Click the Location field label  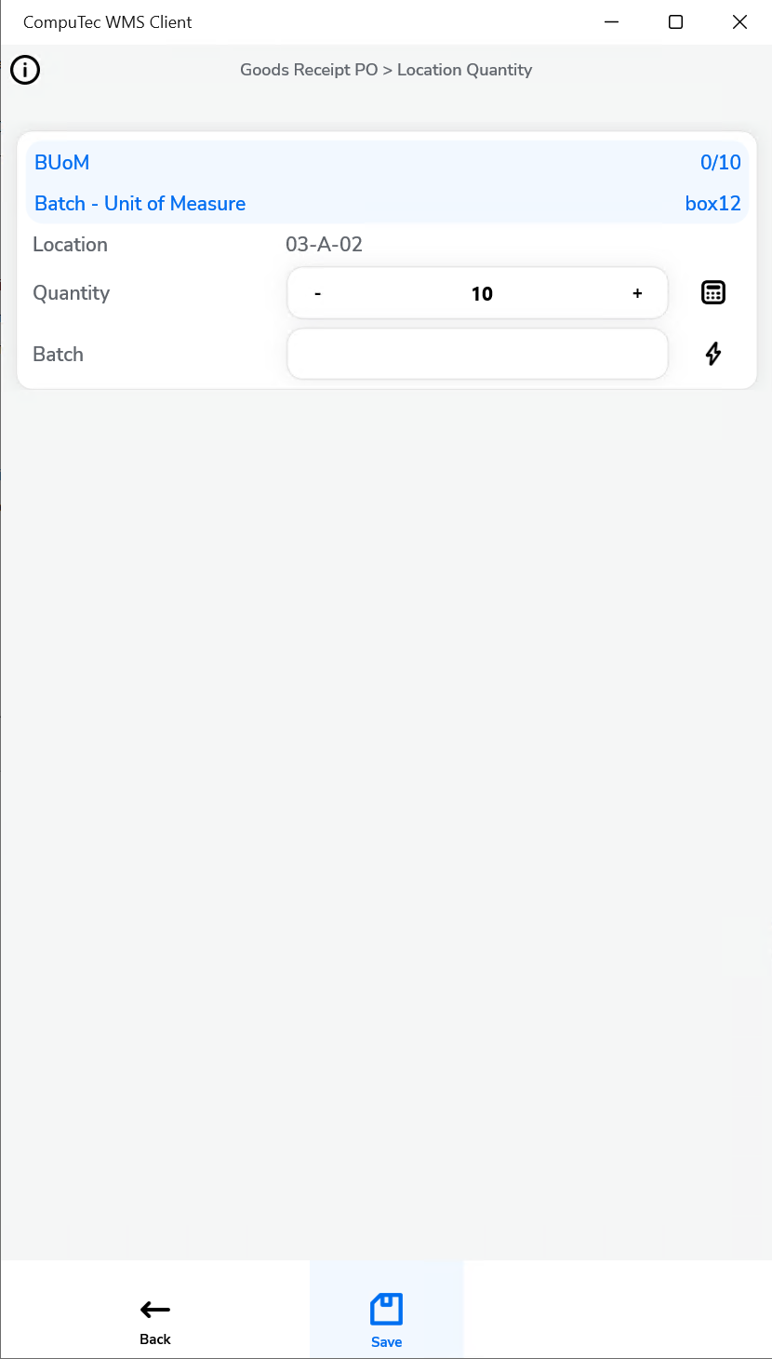[x=70, y=245]
